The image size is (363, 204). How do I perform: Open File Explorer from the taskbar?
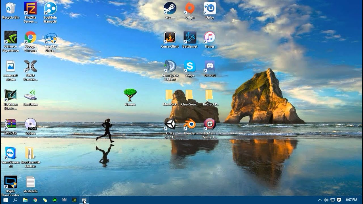(25, 200)
